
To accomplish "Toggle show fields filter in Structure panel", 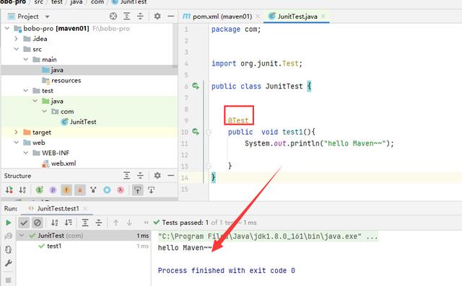I will pos(66,190).
